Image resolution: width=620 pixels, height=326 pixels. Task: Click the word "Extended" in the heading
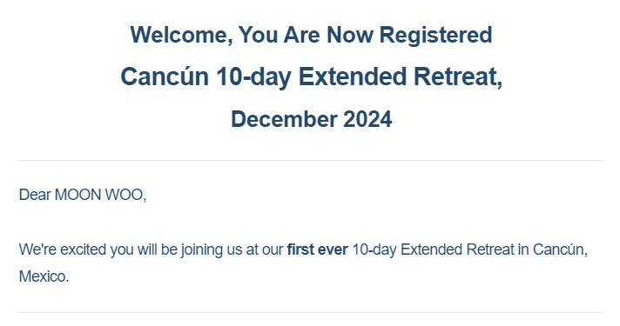pos(353,77)
